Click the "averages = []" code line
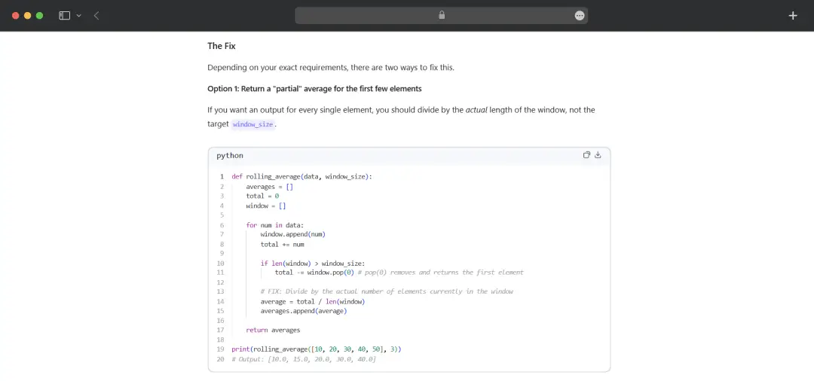Viewport: 814px width, 381px height. [x=269, y=187]
